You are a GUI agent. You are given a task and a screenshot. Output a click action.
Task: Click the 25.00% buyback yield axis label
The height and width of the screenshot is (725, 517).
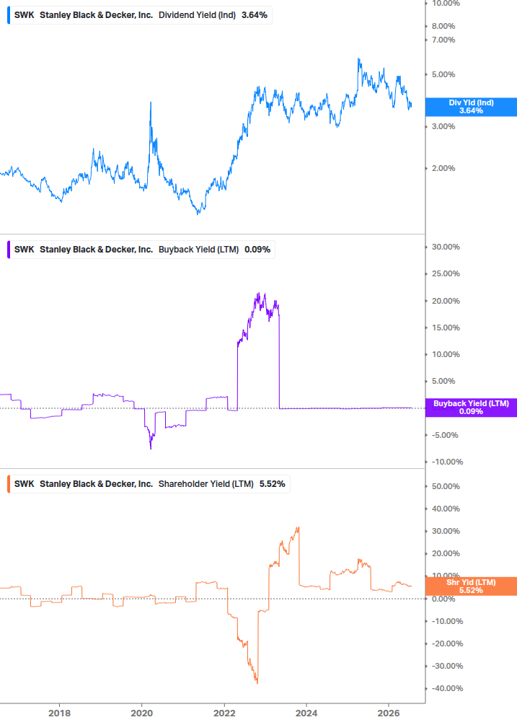click(446, 273)
